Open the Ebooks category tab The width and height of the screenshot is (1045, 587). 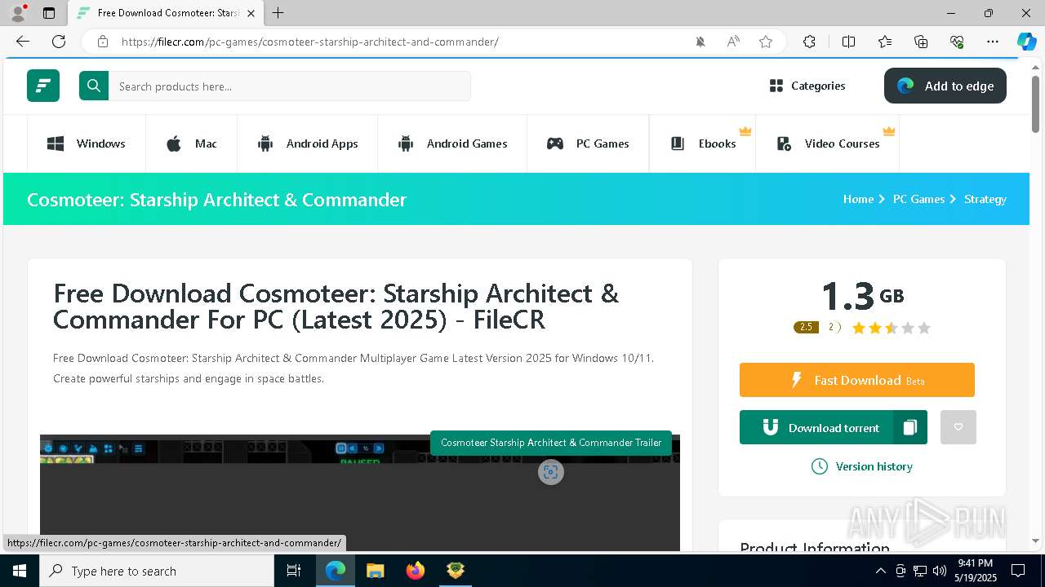click(702, 143)
